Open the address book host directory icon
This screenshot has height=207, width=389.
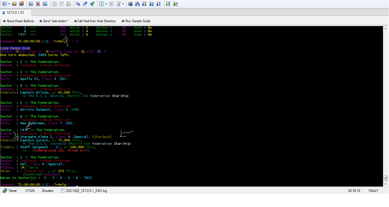[5, 4]
